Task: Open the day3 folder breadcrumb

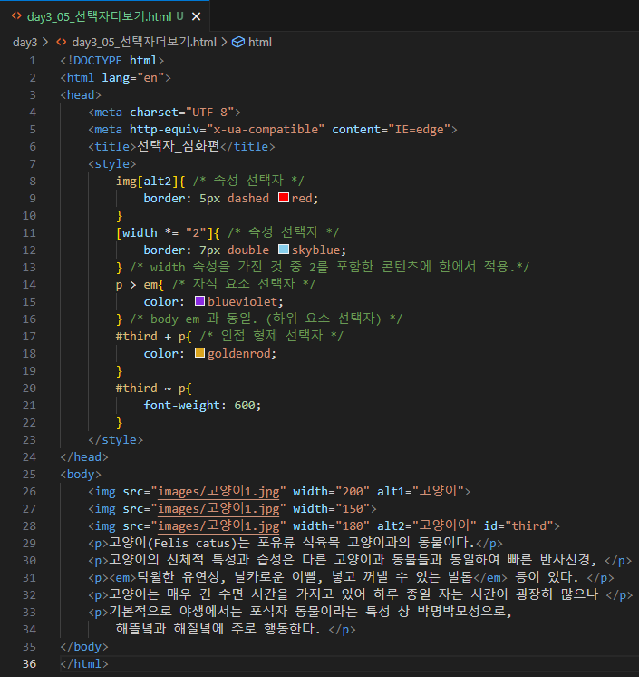Action: [x=25, y=43]
